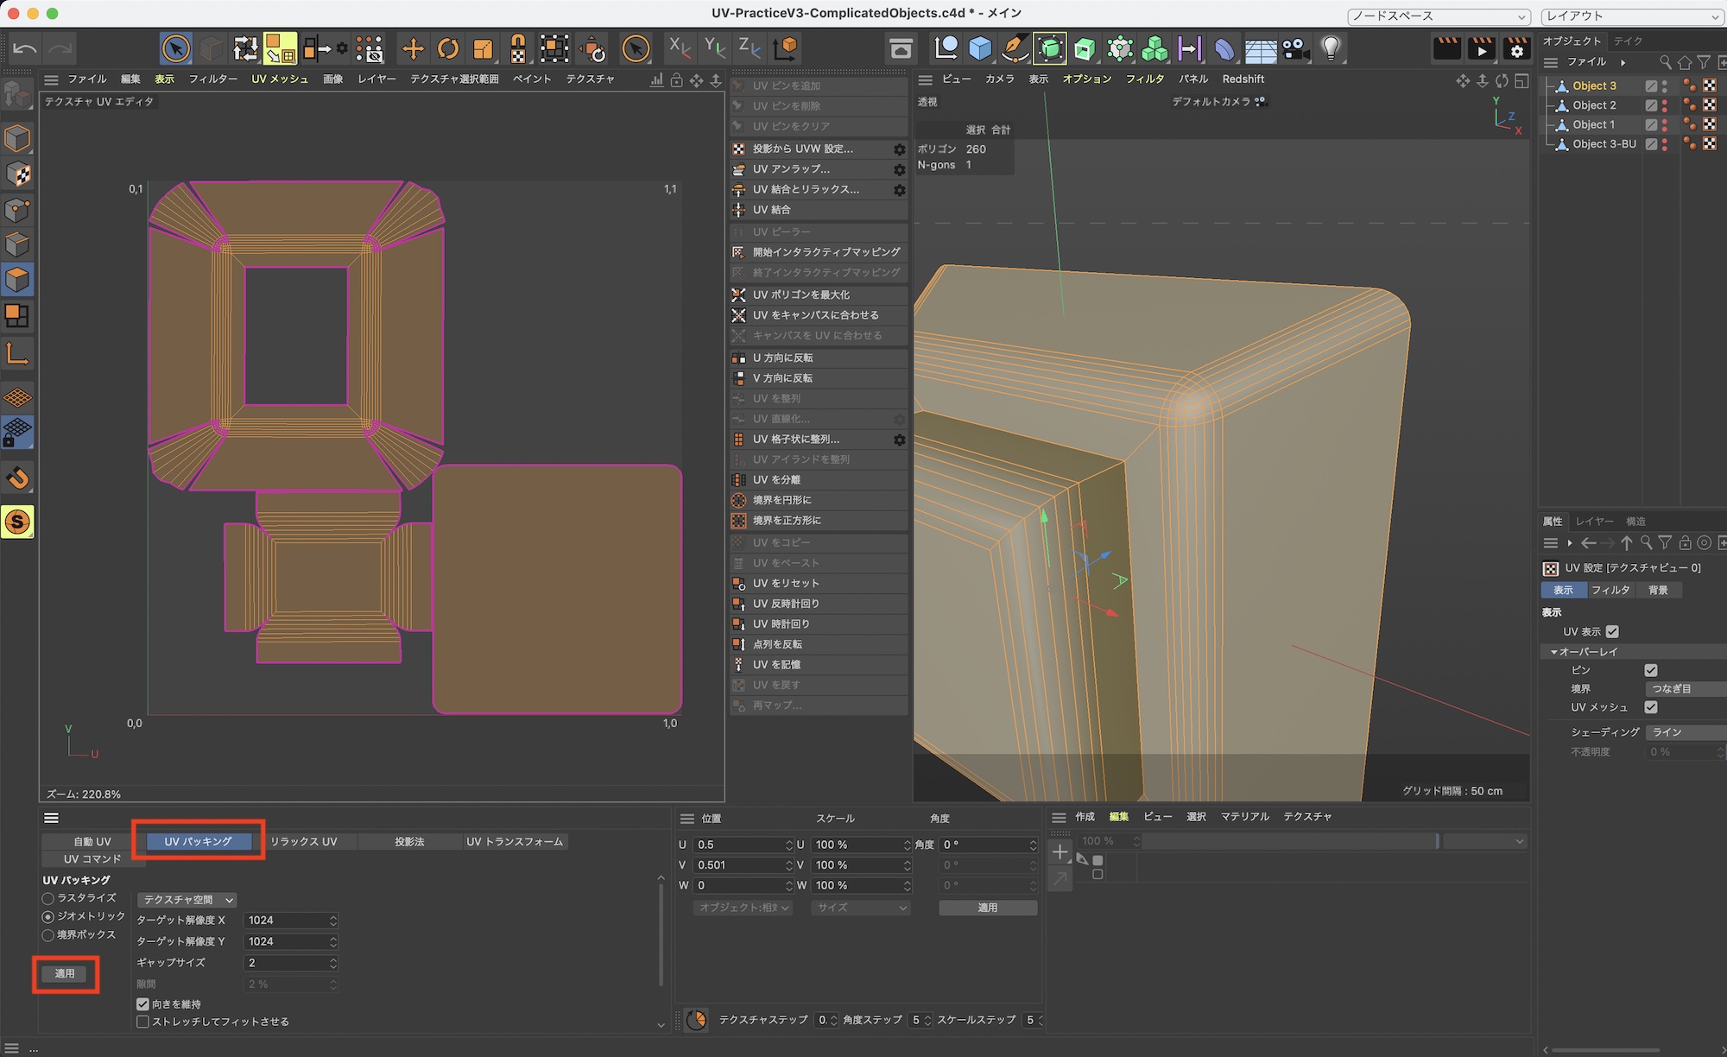Click the camera object icon
Viewport: 1727px width, 1057px height.
coord(1294,48)
